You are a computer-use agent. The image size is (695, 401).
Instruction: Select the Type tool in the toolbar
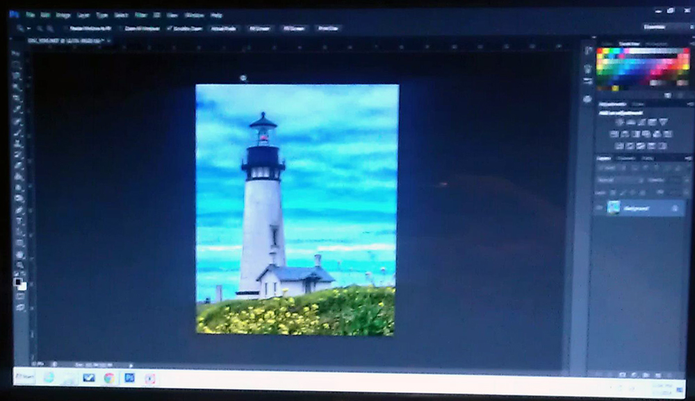18,221
